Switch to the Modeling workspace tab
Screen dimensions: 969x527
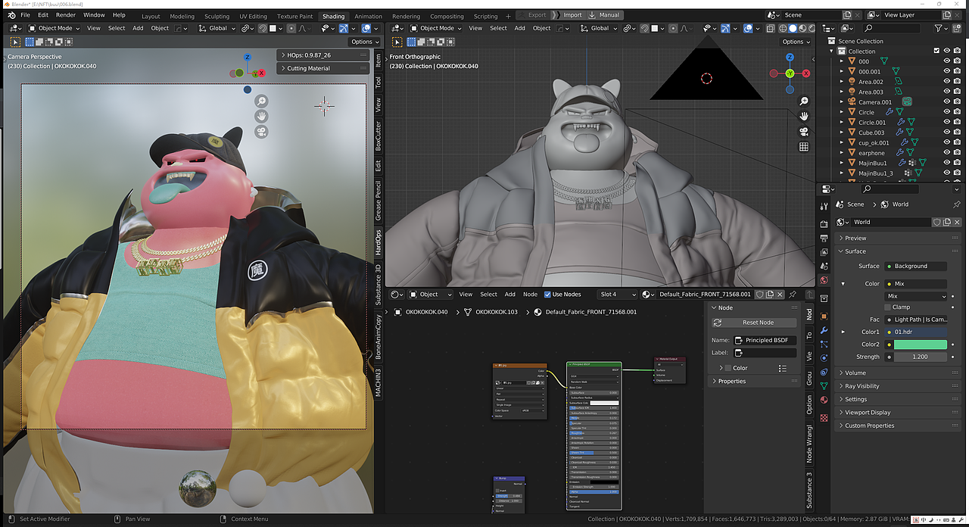tap(182, 16)
